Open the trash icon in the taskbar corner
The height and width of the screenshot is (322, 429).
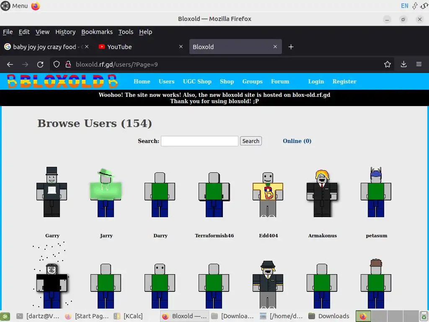424,316
